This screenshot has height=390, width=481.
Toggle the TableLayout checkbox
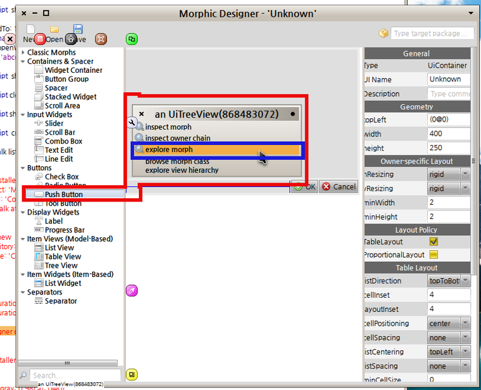pos(434,242)
